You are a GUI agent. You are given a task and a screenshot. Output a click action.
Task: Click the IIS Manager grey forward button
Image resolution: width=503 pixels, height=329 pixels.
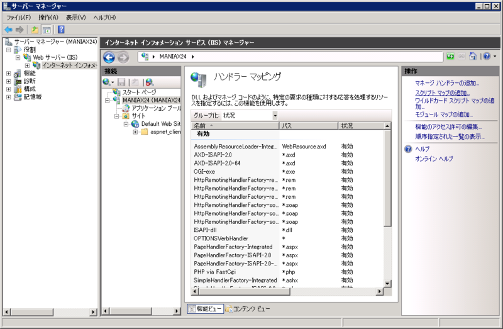123,57
